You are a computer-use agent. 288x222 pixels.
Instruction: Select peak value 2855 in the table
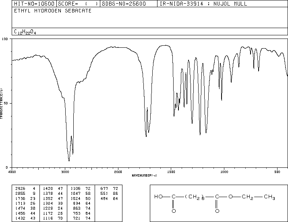tap(20, 193)
